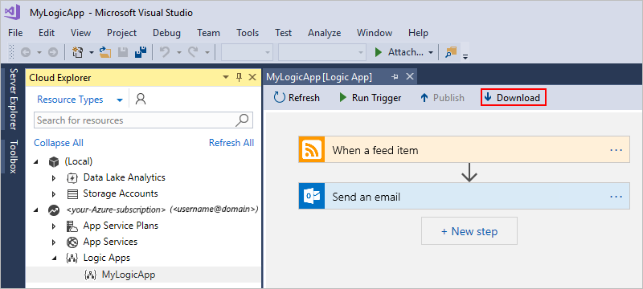The width and height of the screenshot is (643, 289).
Task: Click the Refresh All link
Action: click(231, 143)
